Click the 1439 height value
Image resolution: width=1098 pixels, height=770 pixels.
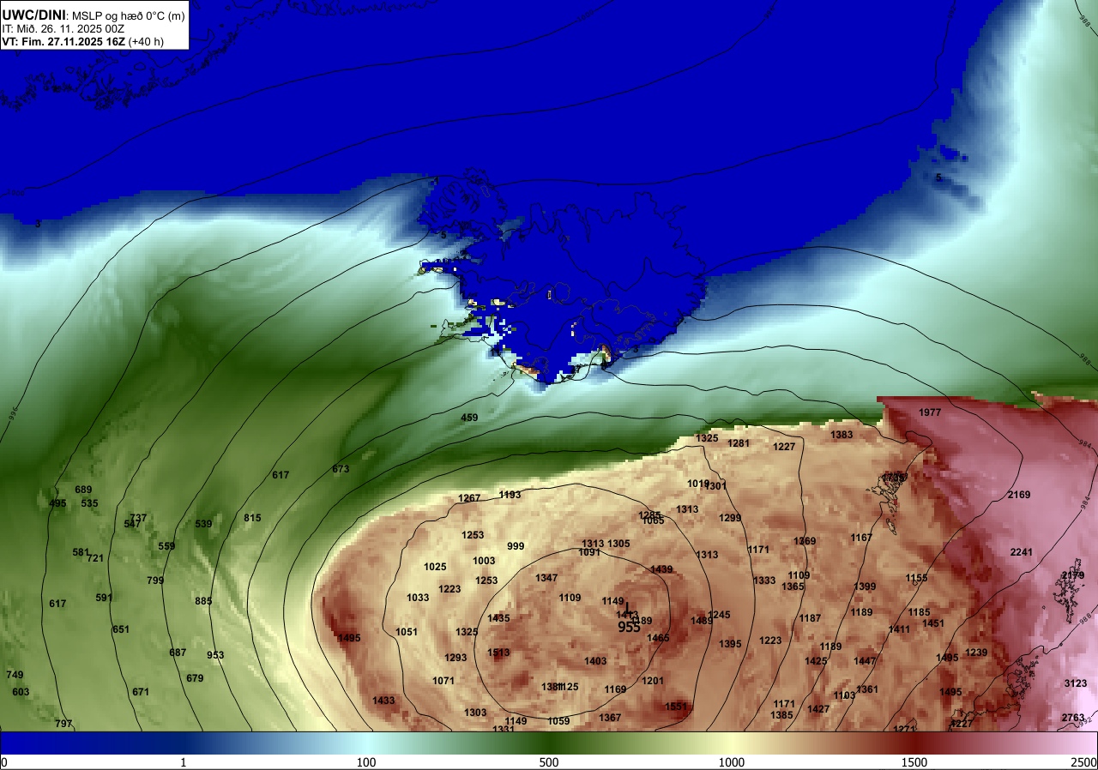(661, 569)
